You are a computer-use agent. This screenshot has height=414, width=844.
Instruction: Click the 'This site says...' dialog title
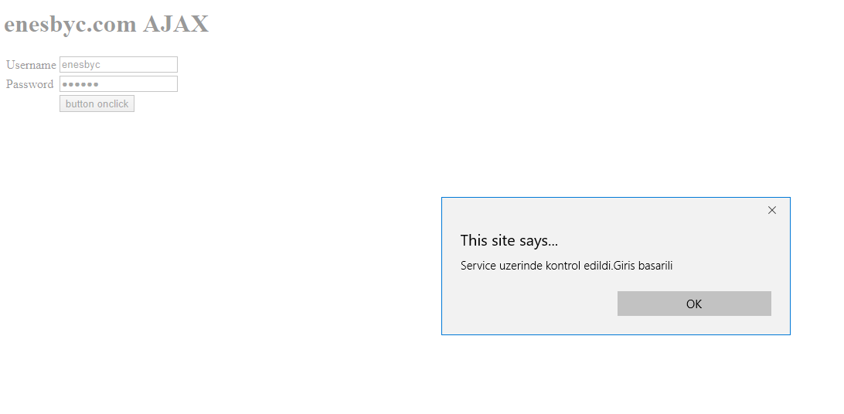[509, 240]
